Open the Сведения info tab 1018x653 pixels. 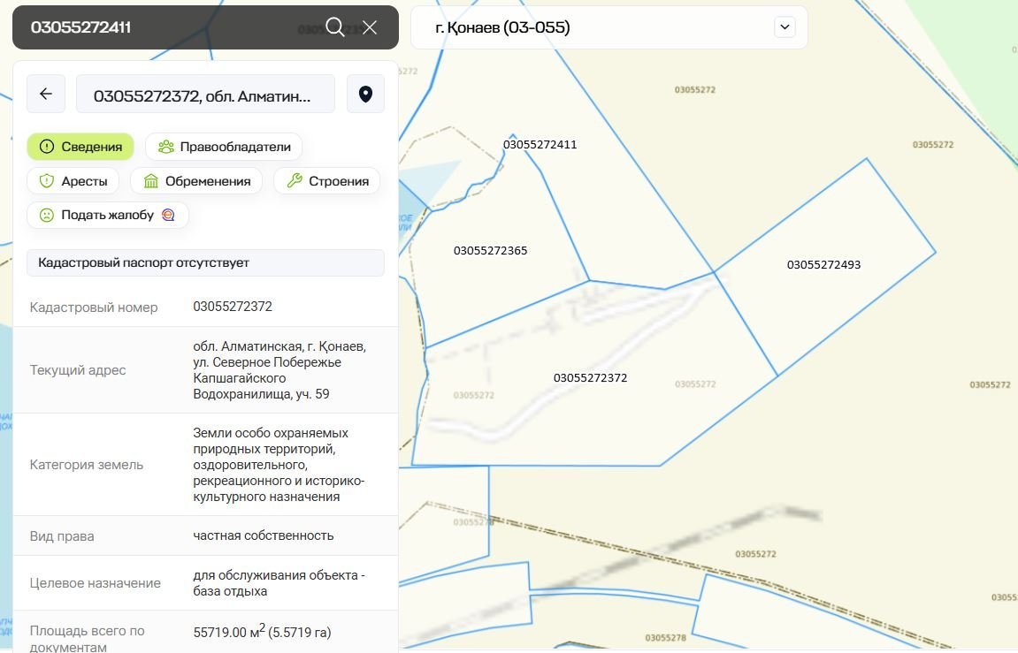pos(80,147)
